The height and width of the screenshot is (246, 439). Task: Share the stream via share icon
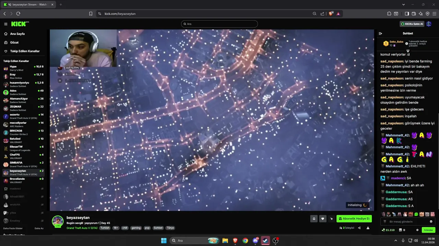[359, 228]
